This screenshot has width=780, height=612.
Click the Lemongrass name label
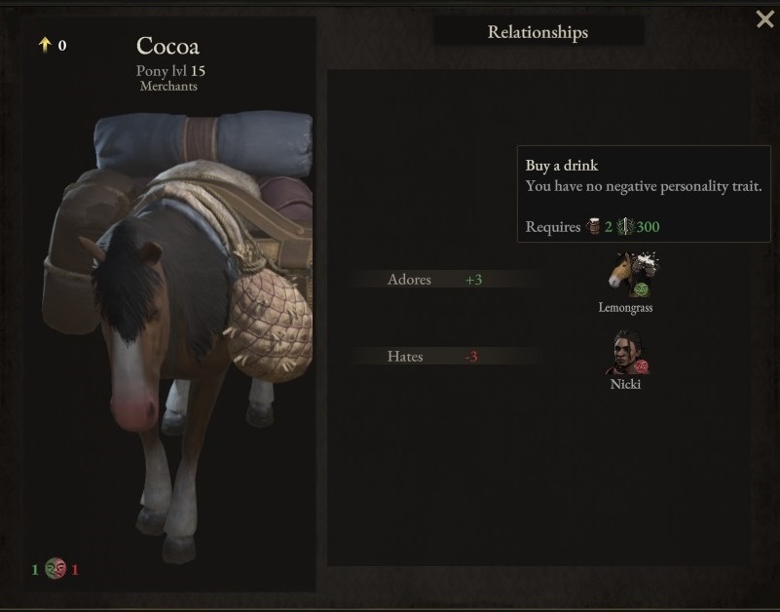coord(625,307)
